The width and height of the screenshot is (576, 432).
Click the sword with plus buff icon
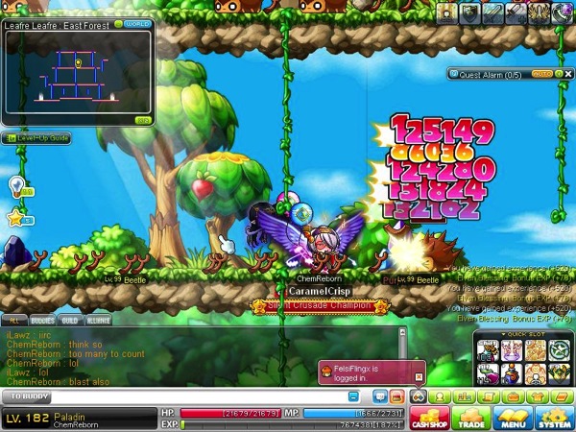516,13
